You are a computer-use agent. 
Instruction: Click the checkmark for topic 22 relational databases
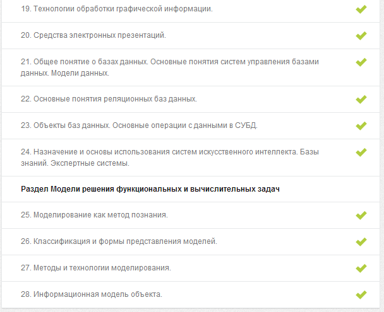(361, 99)
